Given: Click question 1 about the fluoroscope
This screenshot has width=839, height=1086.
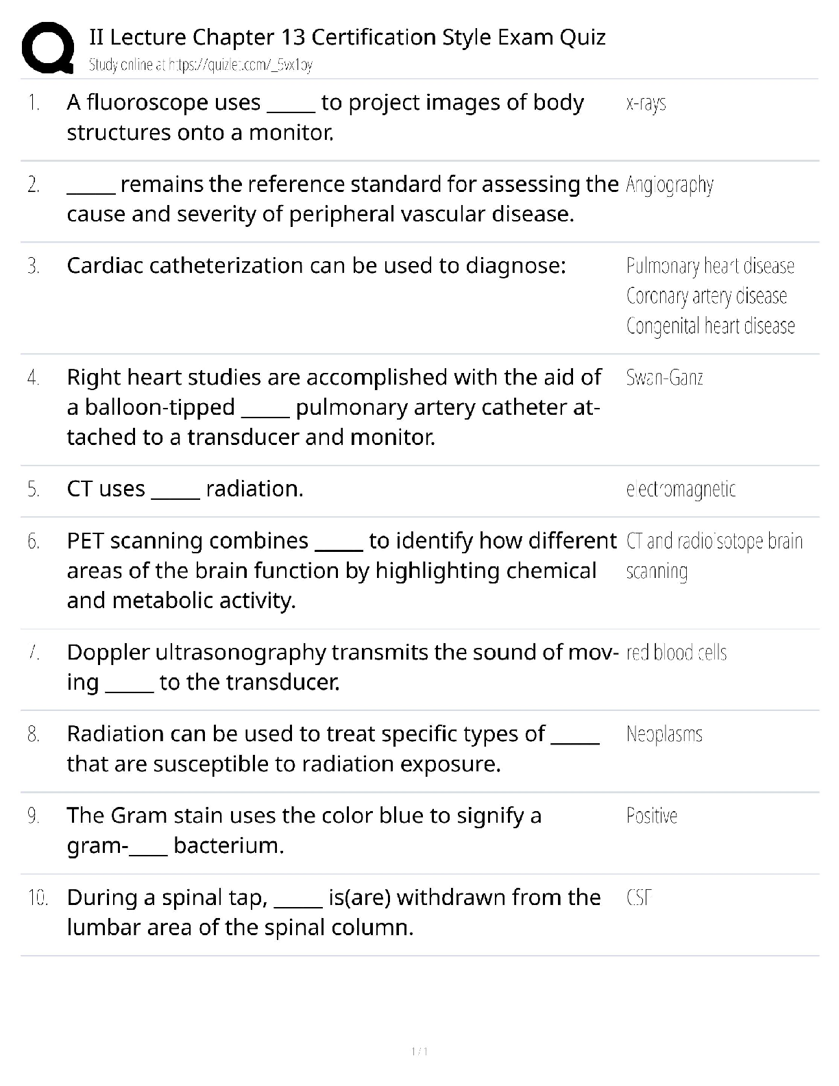Looking at the screenshot, I should [325, 117].
